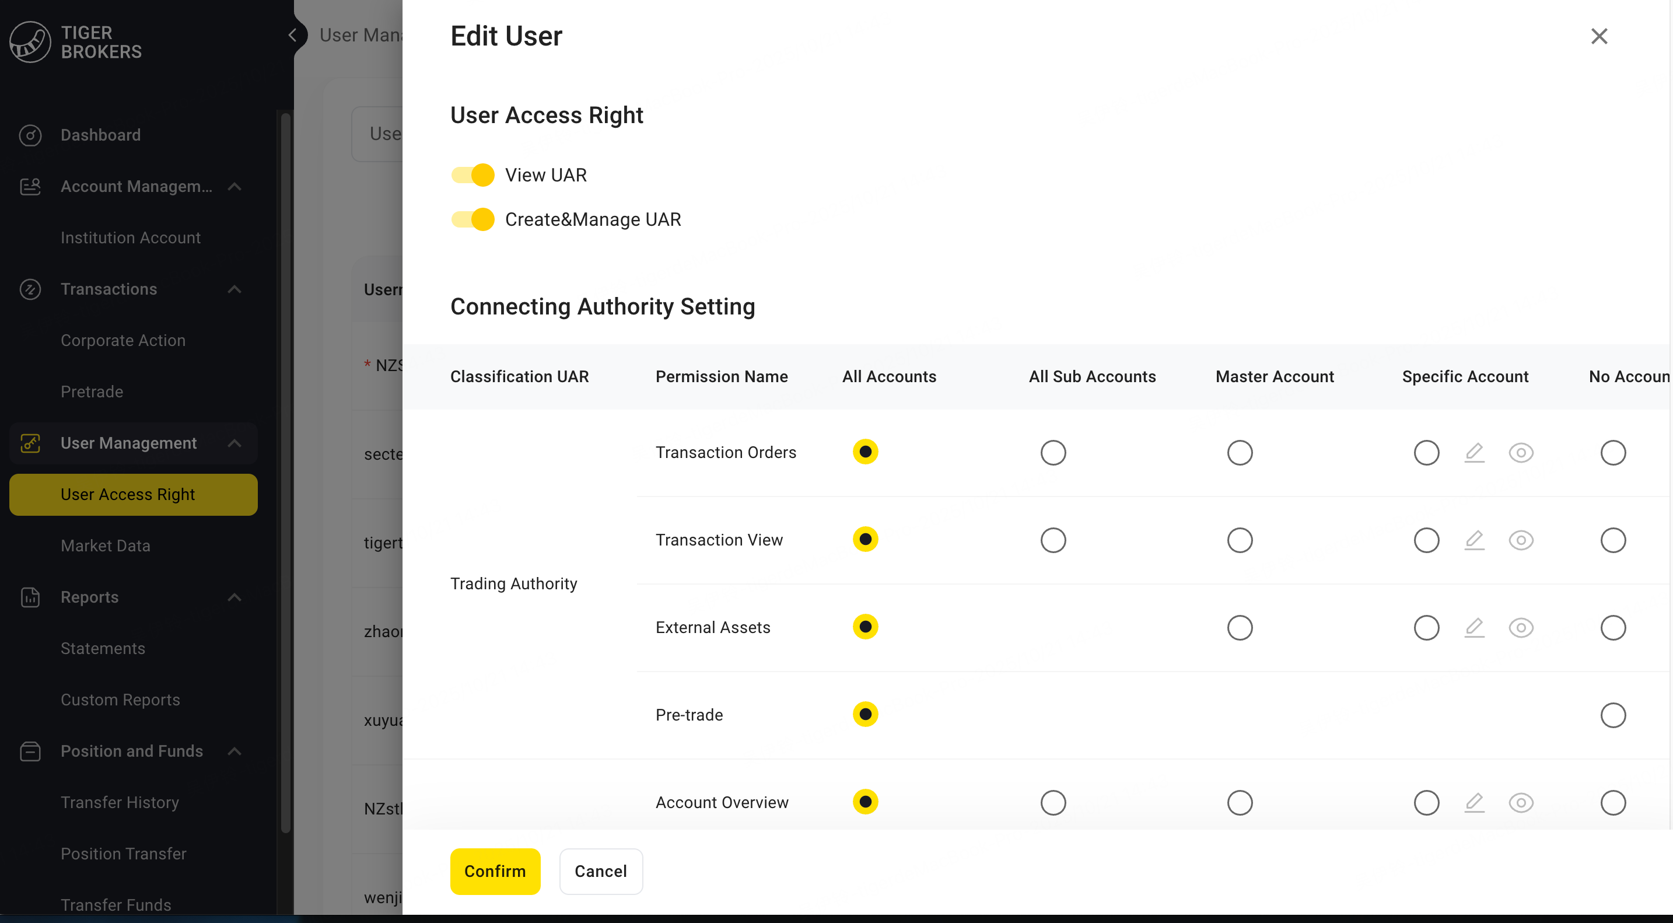The image size is (1673, 923).
Task: Click the eye icon for Transaction View
Action: click(x=1520, y=540)
